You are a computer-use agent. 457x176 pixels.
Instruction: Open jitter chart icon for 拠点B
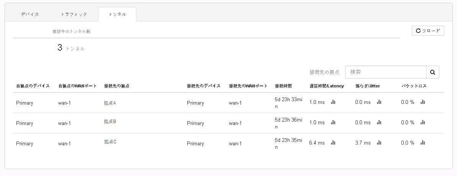(379, 122)
